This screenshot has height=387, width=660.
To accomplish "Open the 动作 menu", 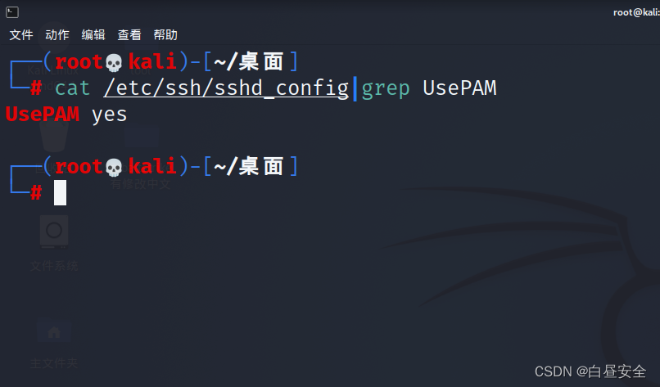I will coord(57,35).
